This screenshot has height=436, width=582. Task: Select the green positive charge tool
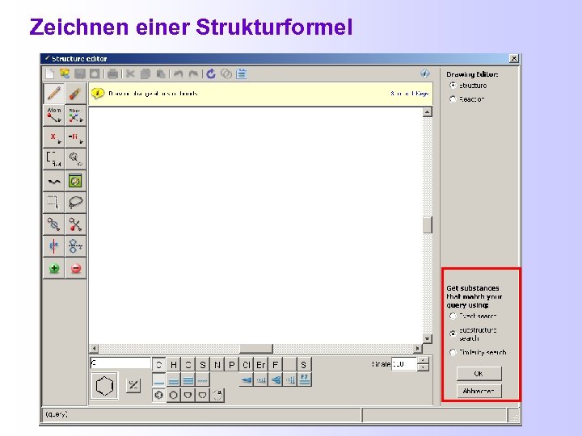pos(54,268)
